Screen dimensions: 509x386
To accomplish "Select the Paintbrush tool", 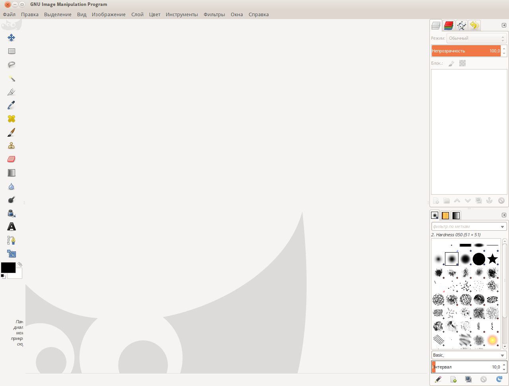I will point(12,132).
